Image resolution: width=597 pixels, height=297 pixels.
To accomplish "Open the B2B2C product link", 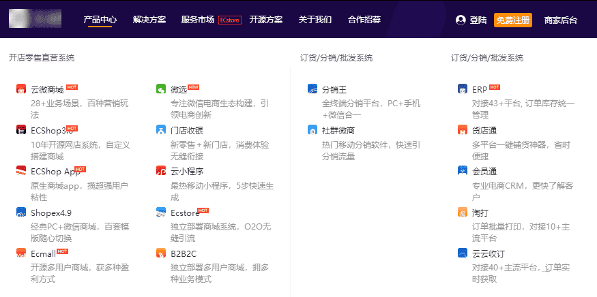I will click(x=184, y=253).
